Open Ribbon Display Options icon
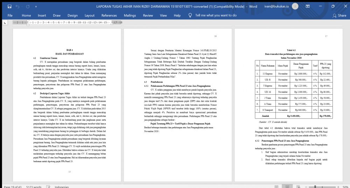Viewport: 350px width, 188px height. pyautogui.click(x=308, y=6)
